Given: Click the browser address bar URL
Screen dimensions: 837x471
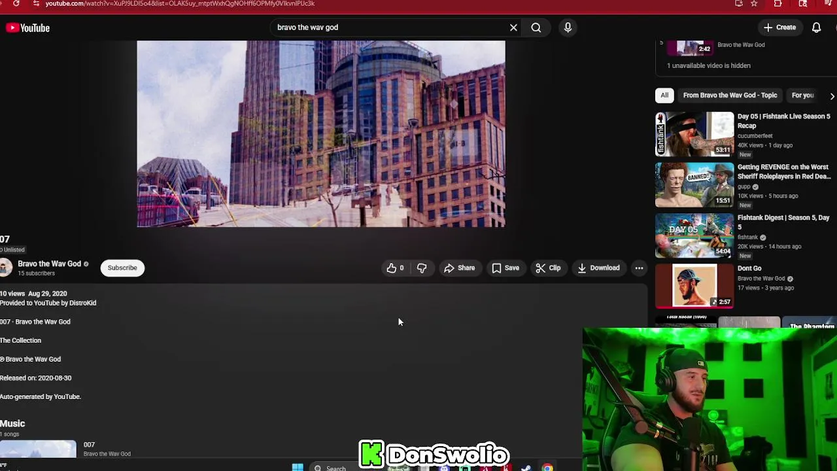Looking at the screenshot, I should 180,4.
